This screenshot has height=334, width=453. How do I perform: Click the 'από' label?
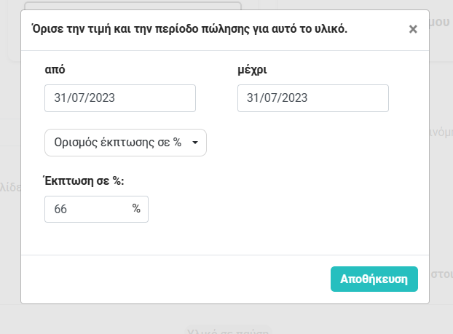tap(55, 70)
